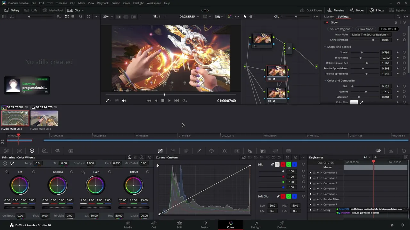Collapse the Shape And Spread section
Screen dimensions: 410x230
pos(325,47)
